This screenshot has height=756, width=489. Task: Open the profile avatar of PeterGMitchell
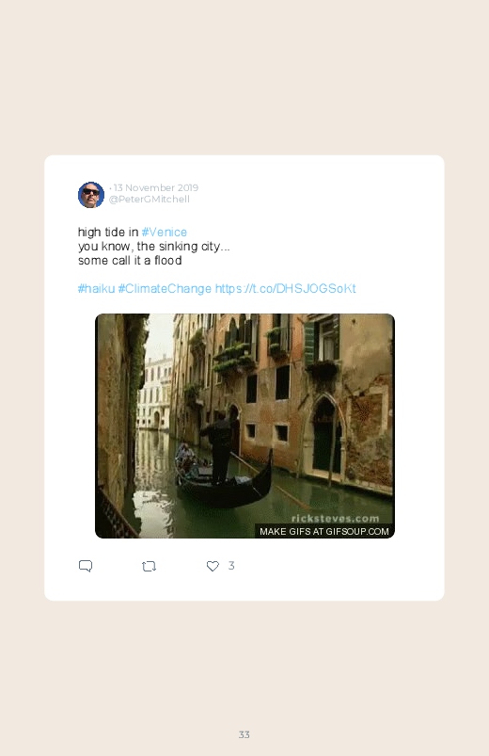(x=91, y=195)
